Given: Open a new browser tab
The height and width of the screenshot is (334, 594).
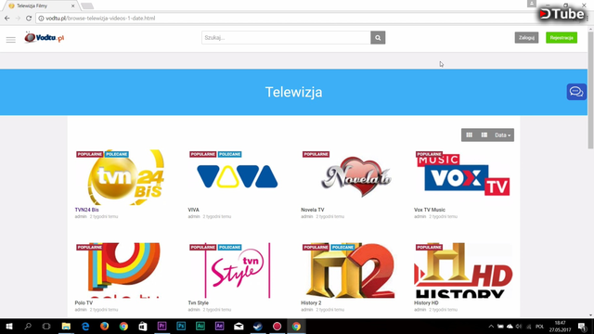Looking at the screenshot, I should (x=87, y=6).
